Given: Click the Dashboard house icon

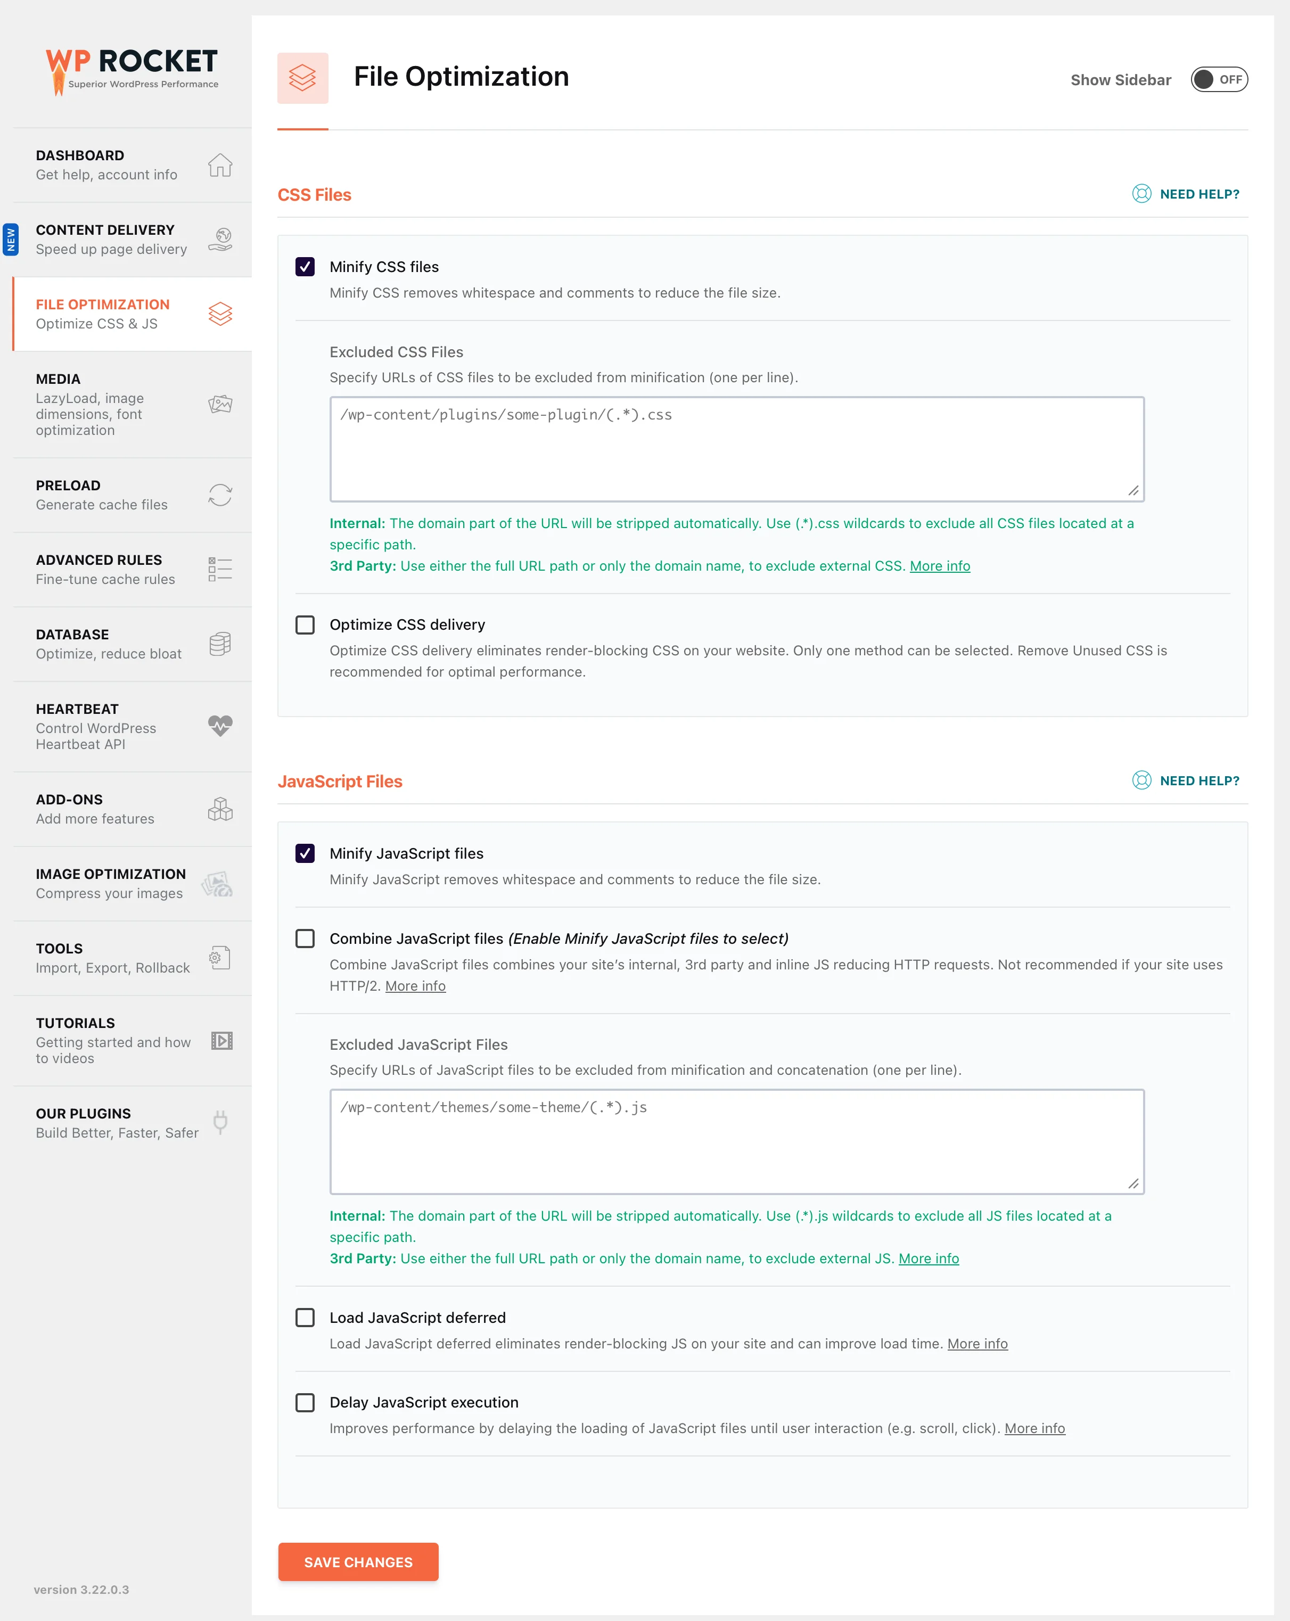Looking at the screenshot, I should click(x=220, y=164).
